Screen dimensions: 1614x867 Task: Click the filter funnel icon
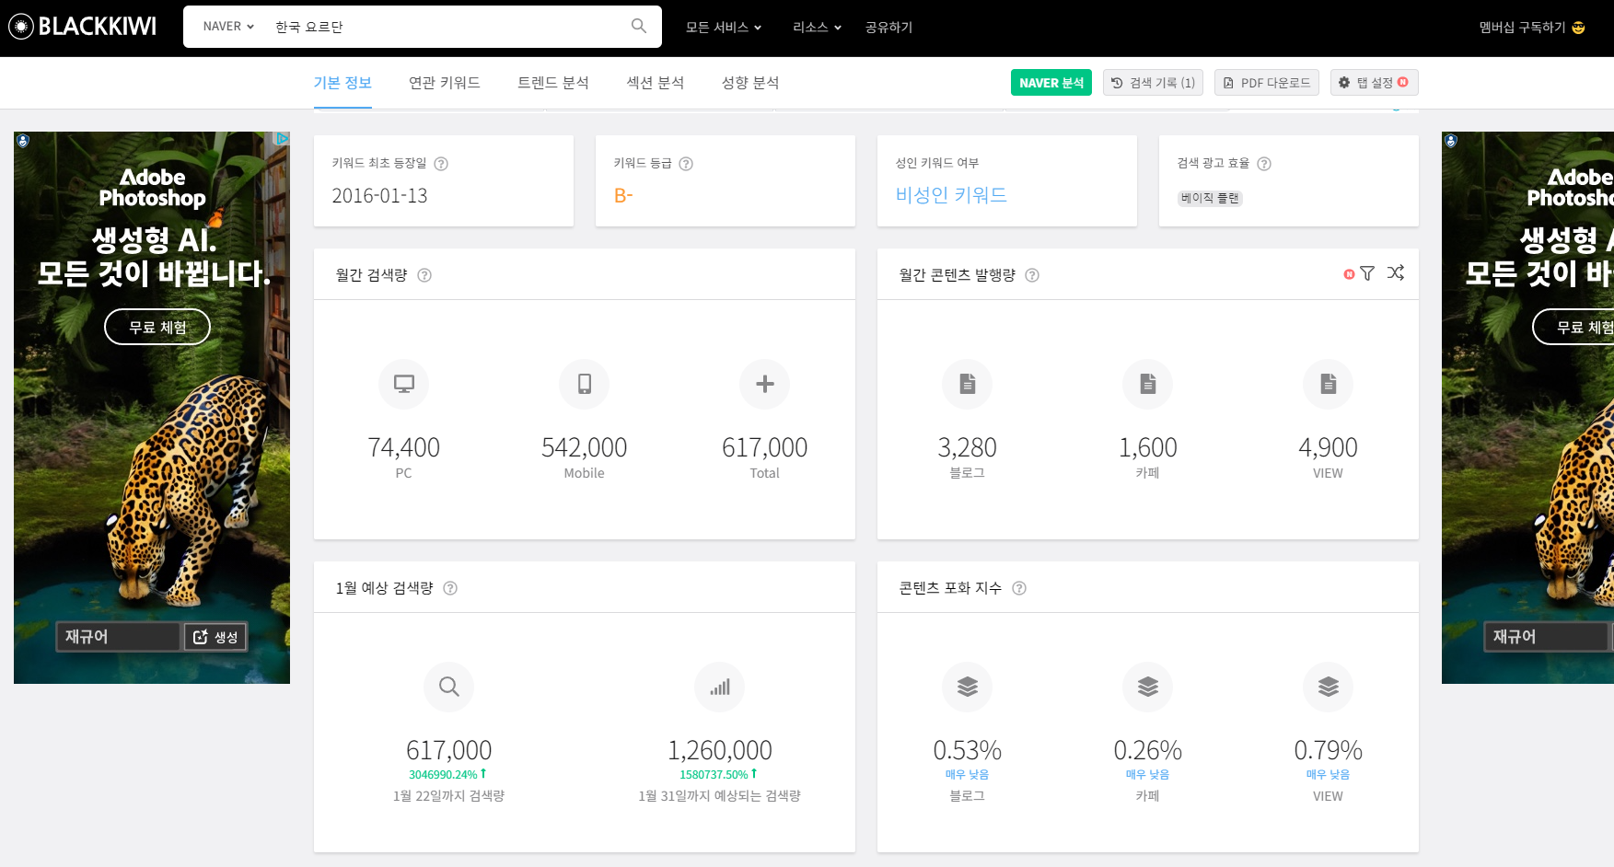1367,273
